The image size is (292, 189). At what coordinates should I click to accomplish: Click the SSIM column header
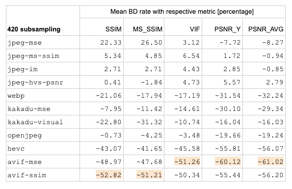pyautogui.click(x=113, y=29)
